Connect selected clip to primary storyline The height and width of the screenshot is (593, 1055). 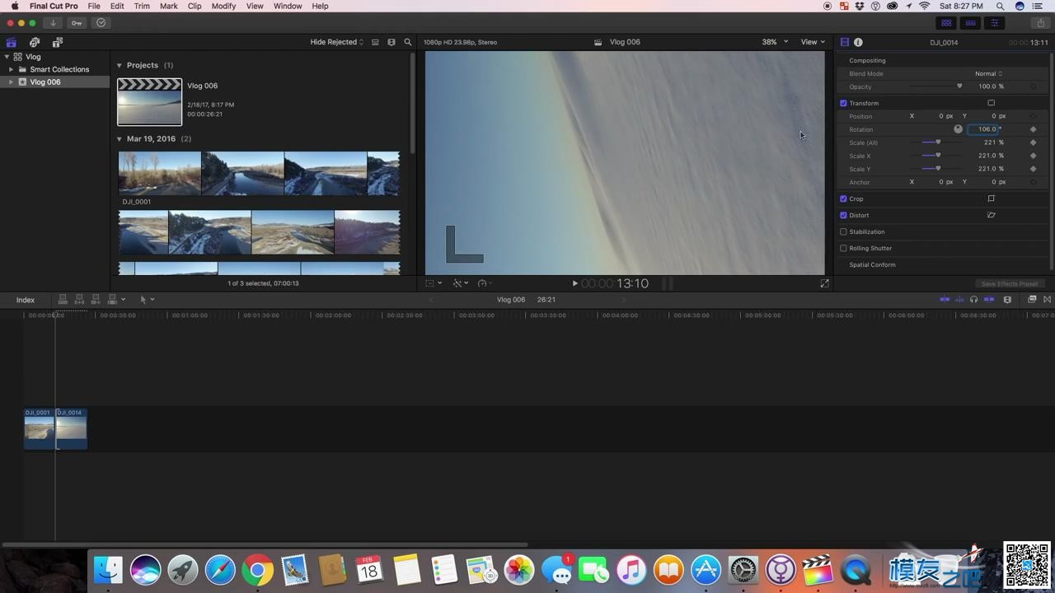pyautogui.click(x=63, y=300)
